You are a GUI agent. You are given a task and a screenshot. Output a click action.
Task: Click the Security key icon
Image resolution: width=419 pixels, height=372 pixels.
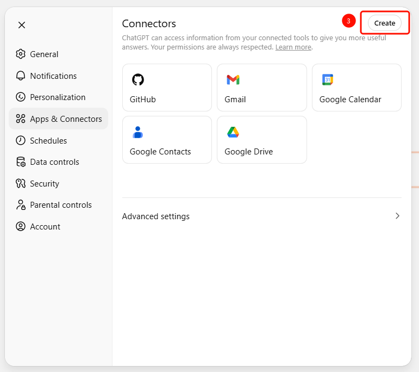pos(21,184)
